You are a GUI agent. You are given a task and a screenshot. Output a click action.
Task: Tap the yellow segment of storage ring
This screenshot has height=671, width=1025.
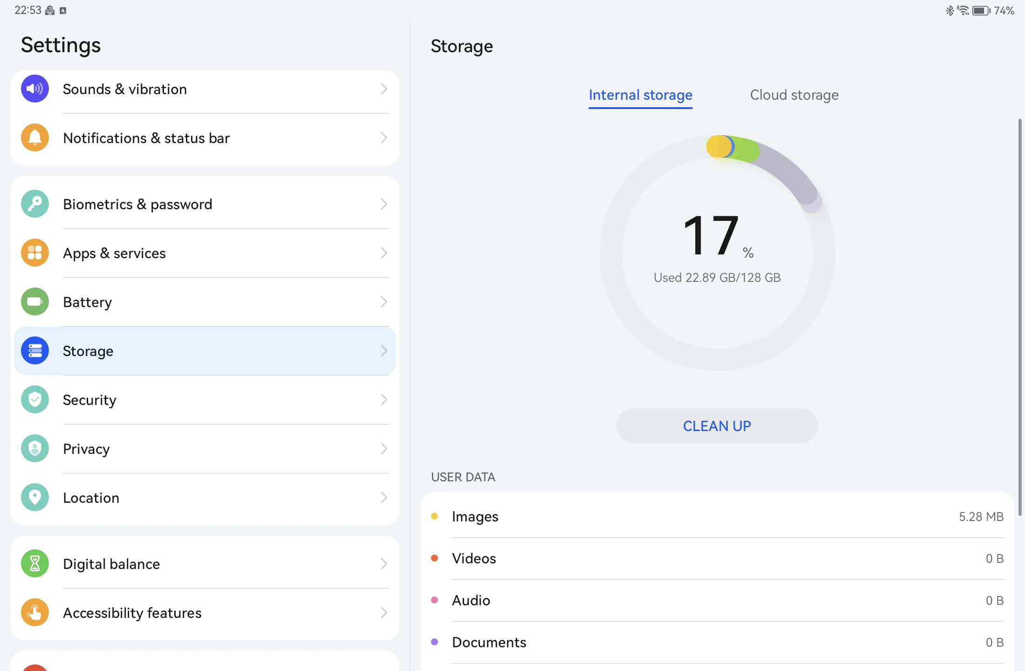tap(718, 146)
